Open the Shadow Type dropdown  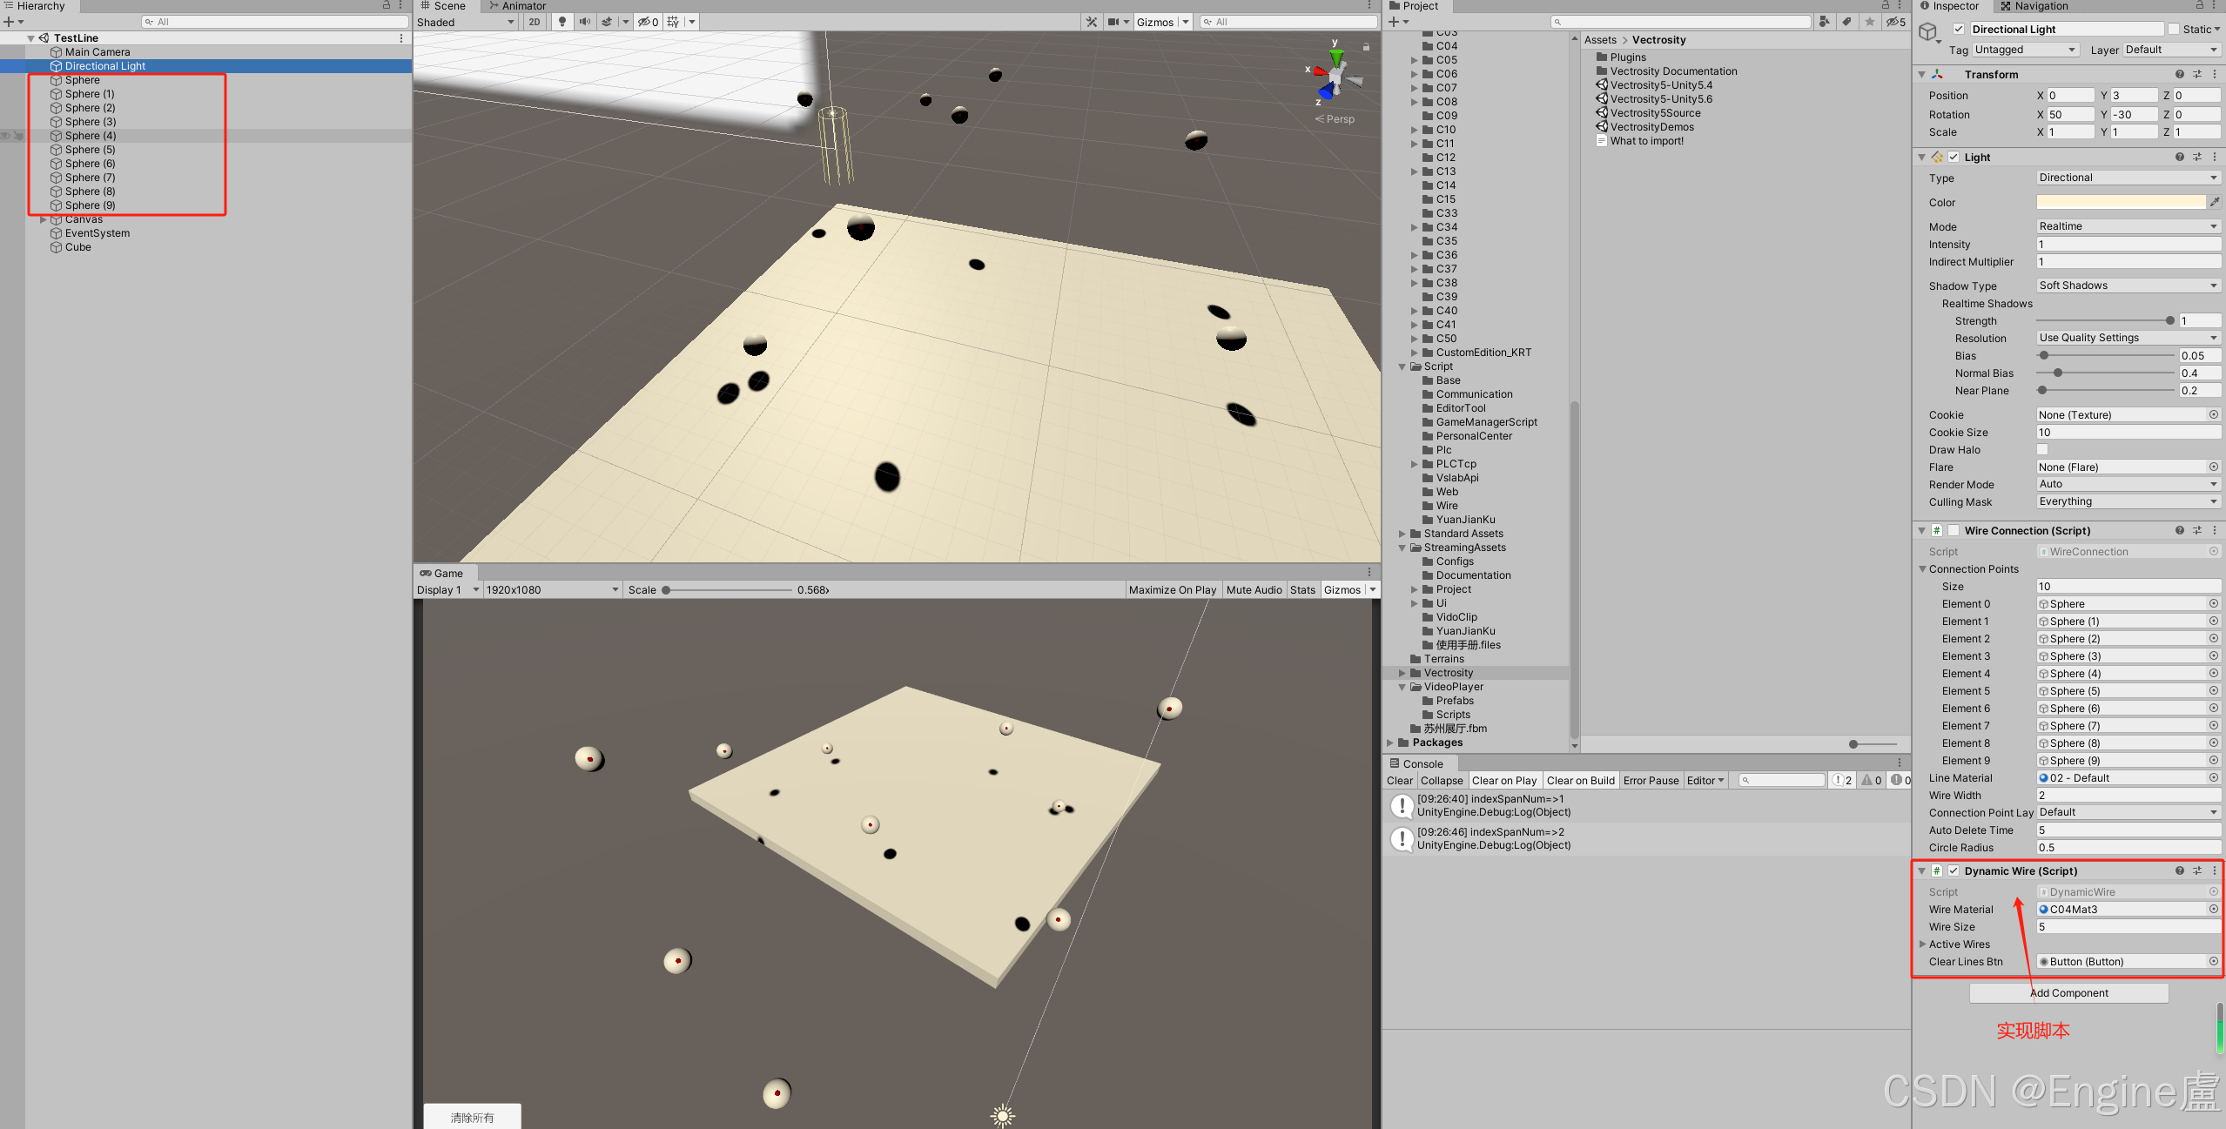2128,286
